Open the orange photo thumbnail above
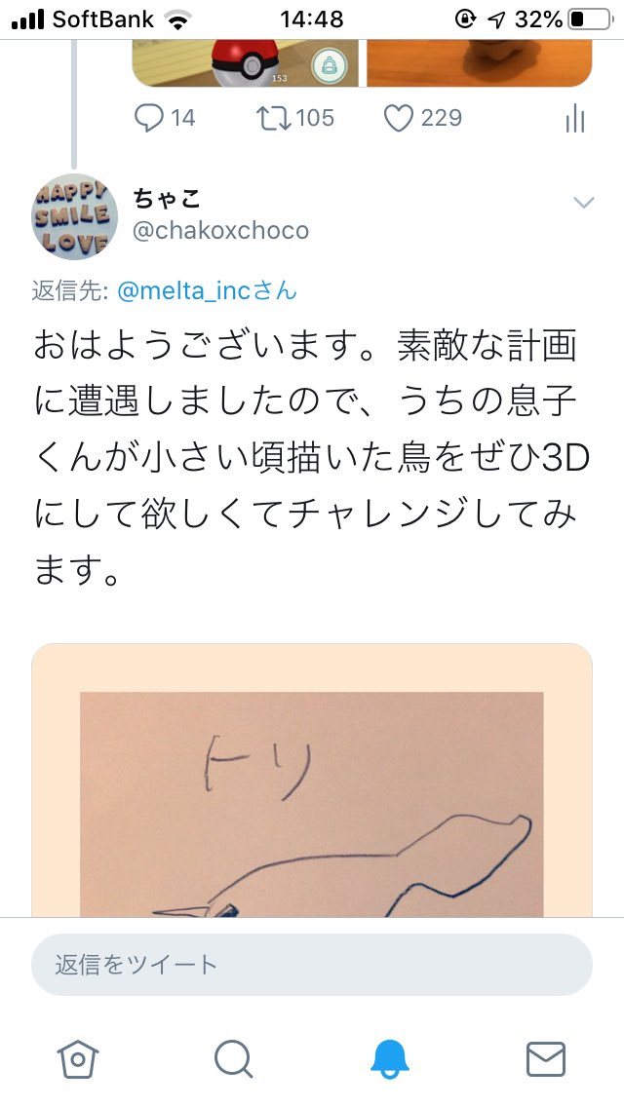 pos(479,62)
